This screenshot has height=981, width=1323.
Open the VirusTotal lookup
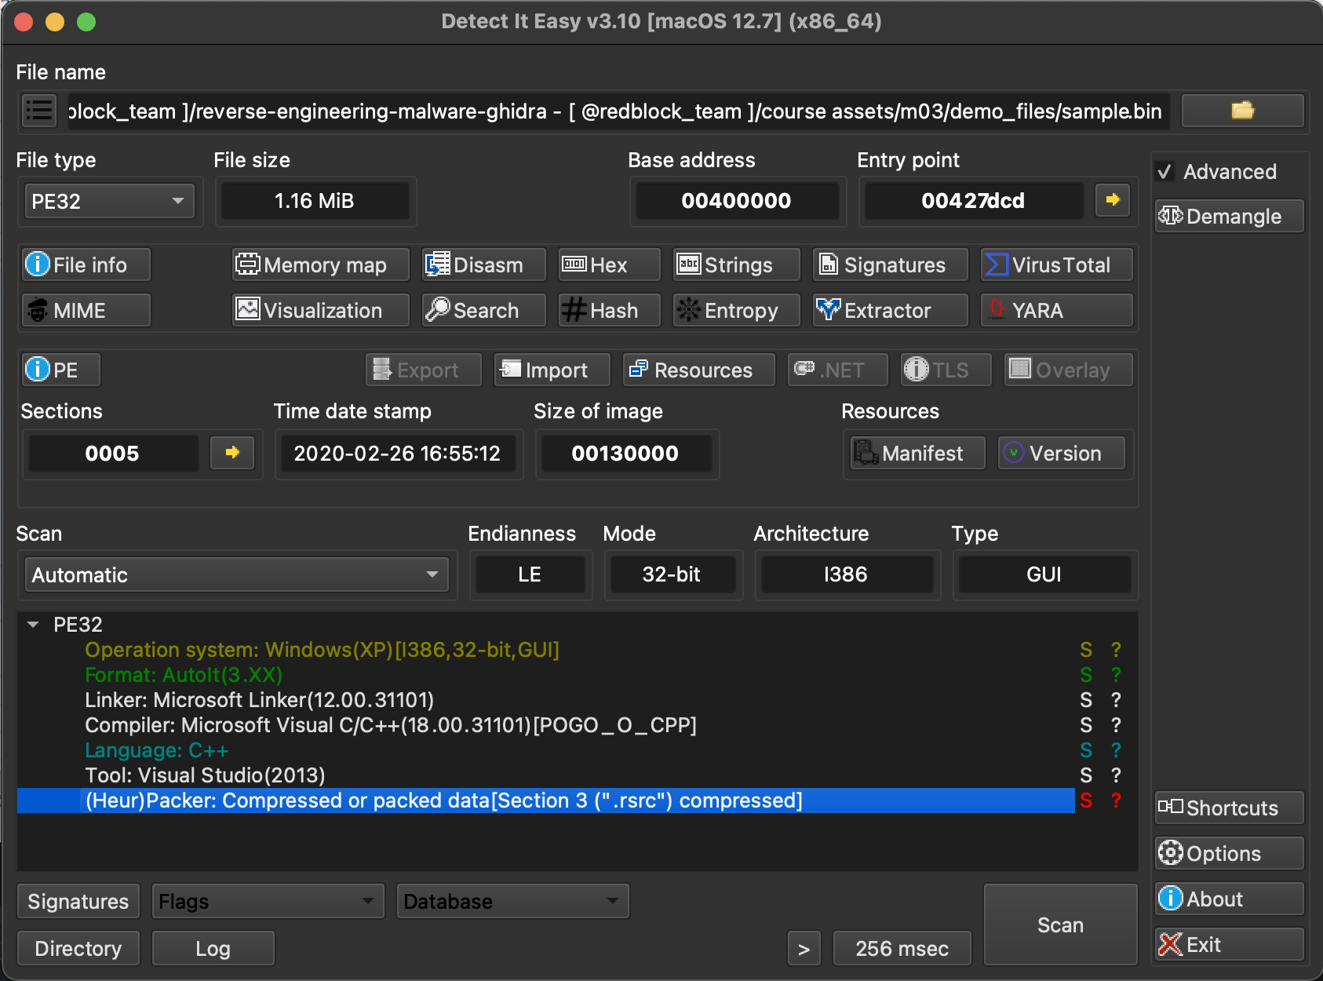tap(1056, 265)
